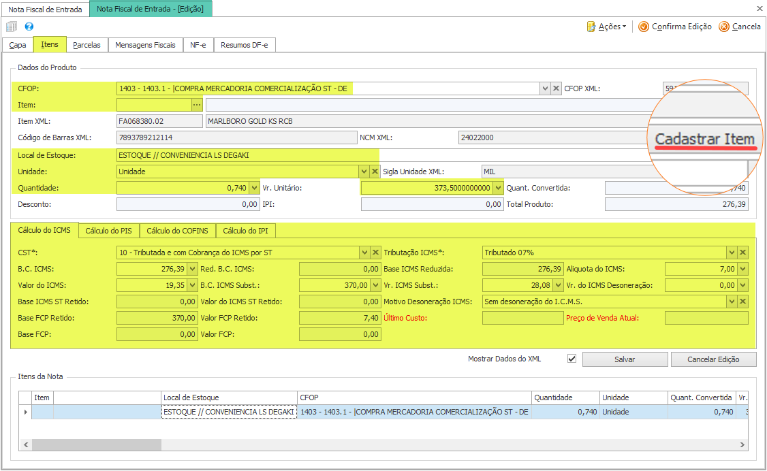Open the B.C. ICMS Subst. dropdown arrow
This screenshot has height=471, width=767.
click(376, 285)
